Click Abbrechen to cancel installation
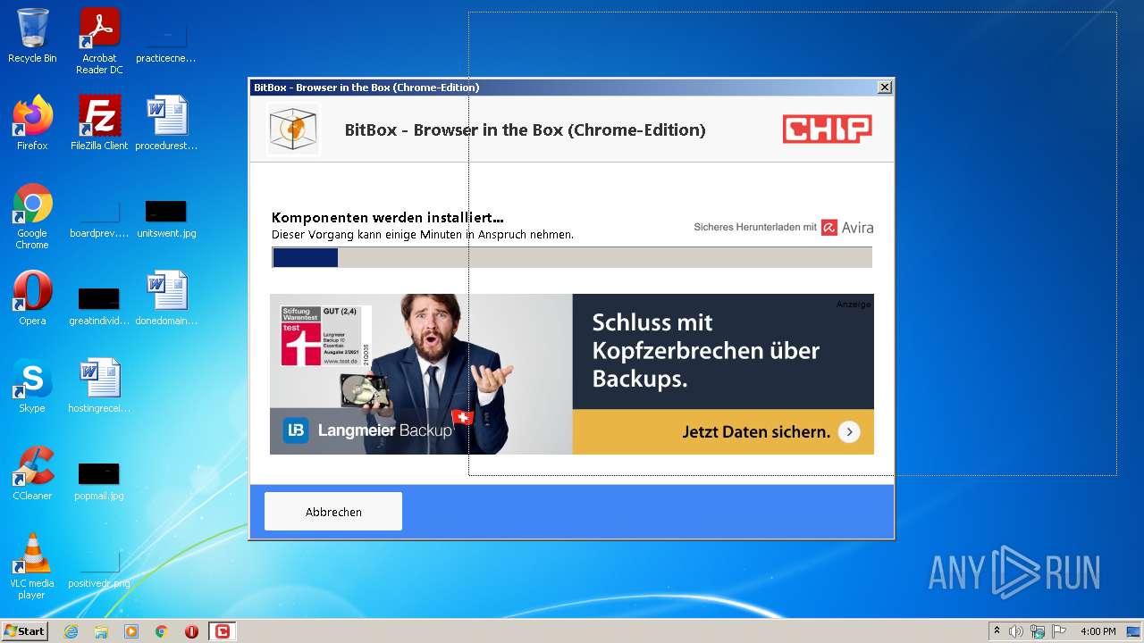 pos(333,512)
